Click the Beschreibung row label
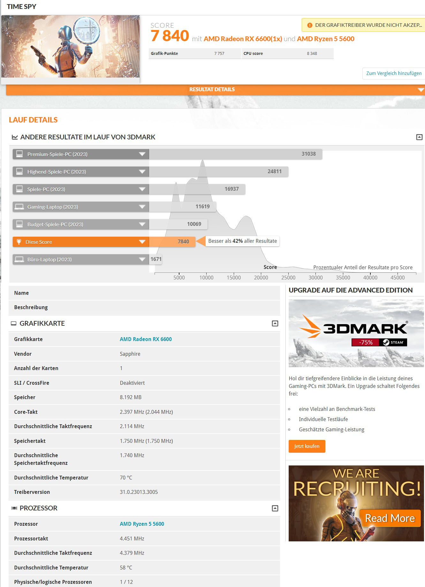 [x=31, y=307]
